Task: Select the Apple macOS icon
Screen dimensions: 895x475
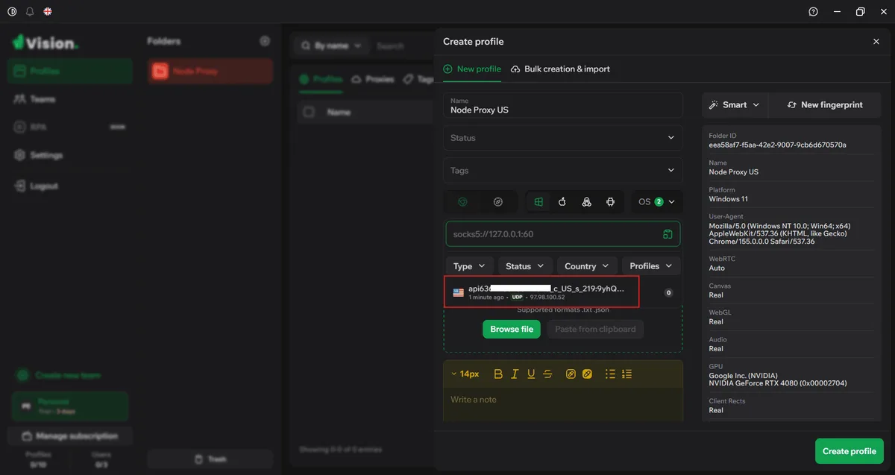Action: pyautogui.click(x=562, y=202)
